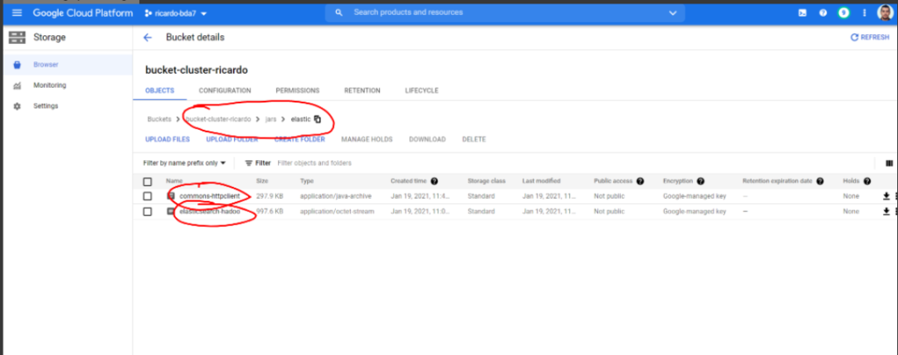Click the application/java-archive type cell
Screen dimensions: 898x355
click(x=336, y=195)
